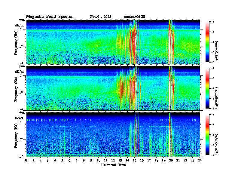Click the "Magnetic Field Spectra" title

point(49,17)
